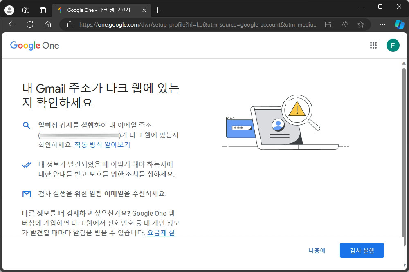
Task: Click the text 다른 정보를 더 검사하고 싶으신가요?
Action: (76, 213)
